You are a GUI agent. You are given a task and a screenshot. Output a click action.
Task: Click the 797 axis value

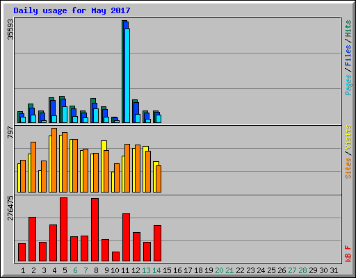pyautogui.click(x=10, y=133)
